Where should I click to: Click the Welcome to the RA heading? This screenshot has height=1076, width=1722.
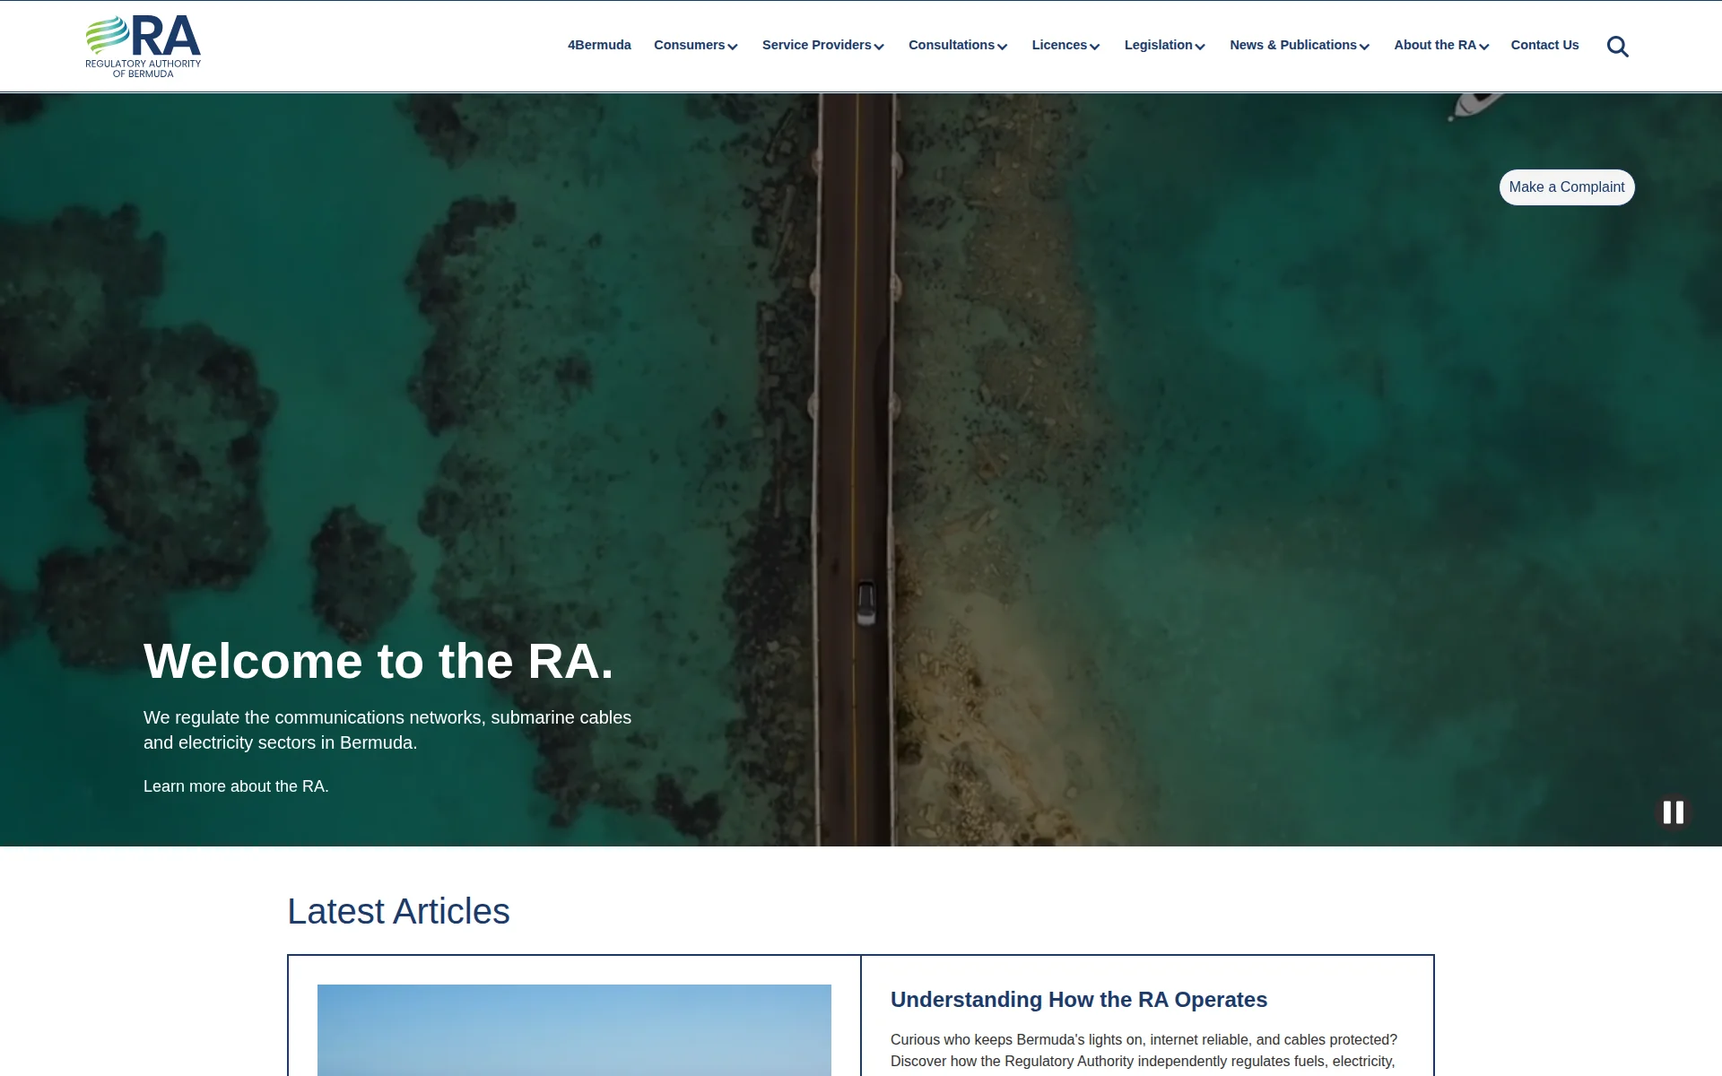[x=378, y=662]
